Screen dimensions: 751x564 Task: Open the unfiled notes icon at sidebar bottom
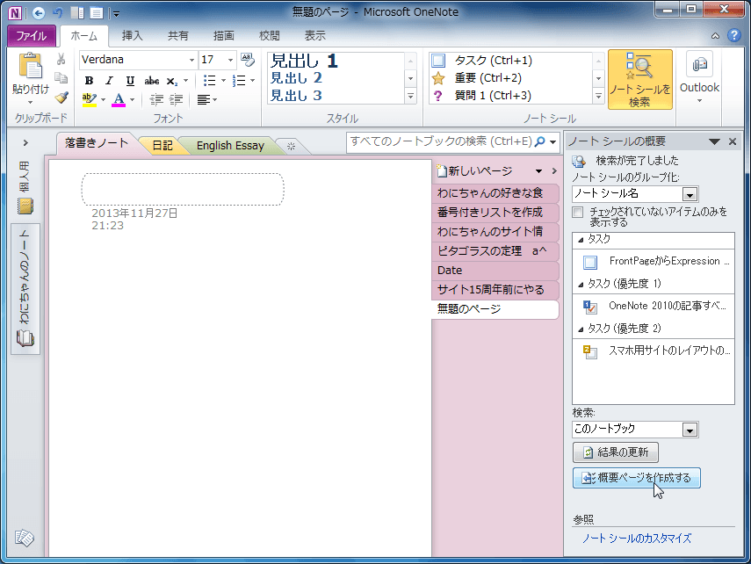pyautogui.click(x=25, y=538)
